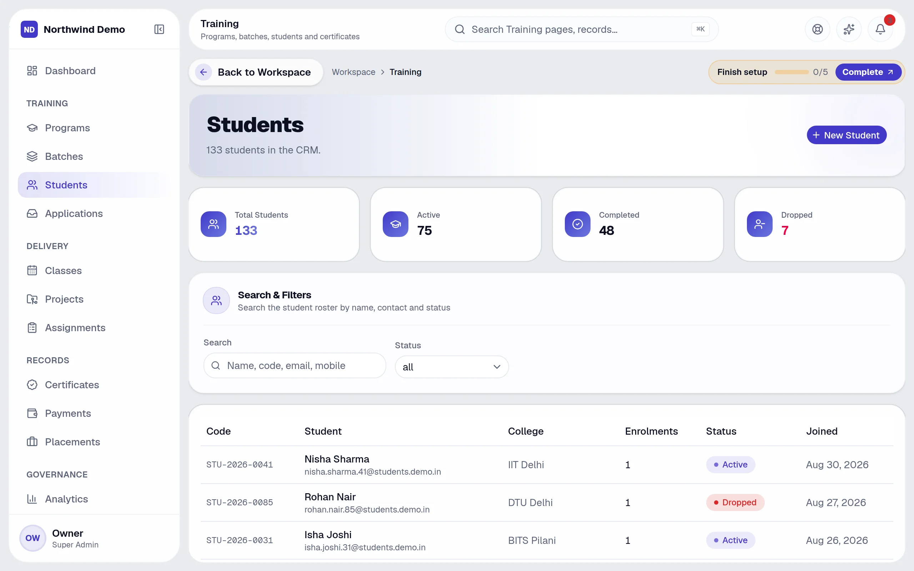Image resolution: width=914 pixels, height=571 pixels.
Task: Open Certificates in the sidebar
Action: (x=94, y=384)
